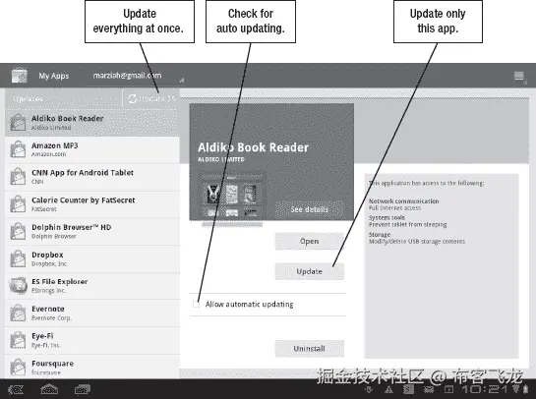The image size is (536, 399).
Task: Click the Dolphin Browser HD bag icon
Action: point(18,231)
